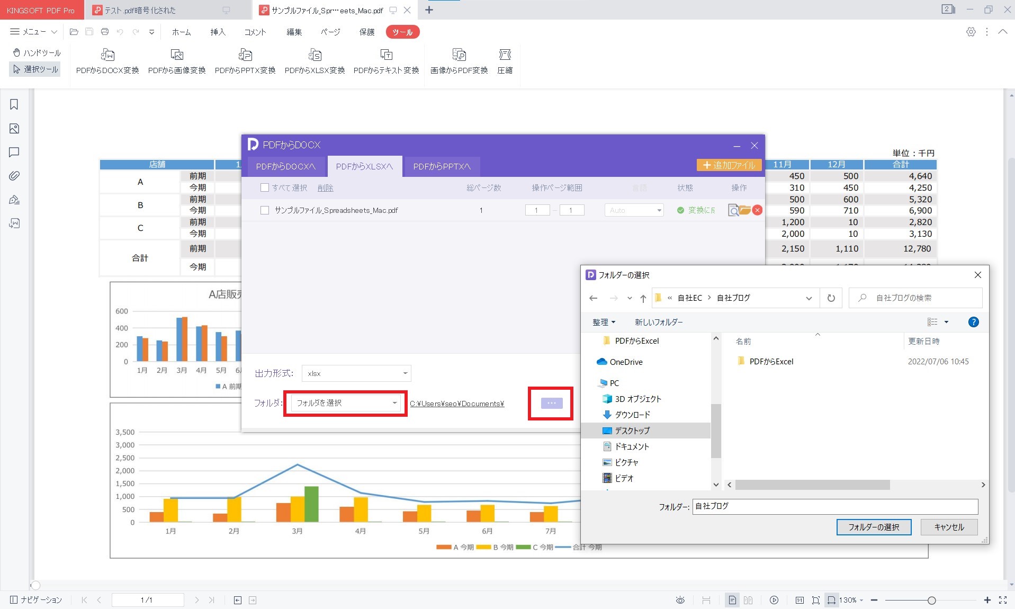Open the page thumbnail panel in sidebar
The width and height of the screenshot is (1015, 609).
click(x=14, y=129)
